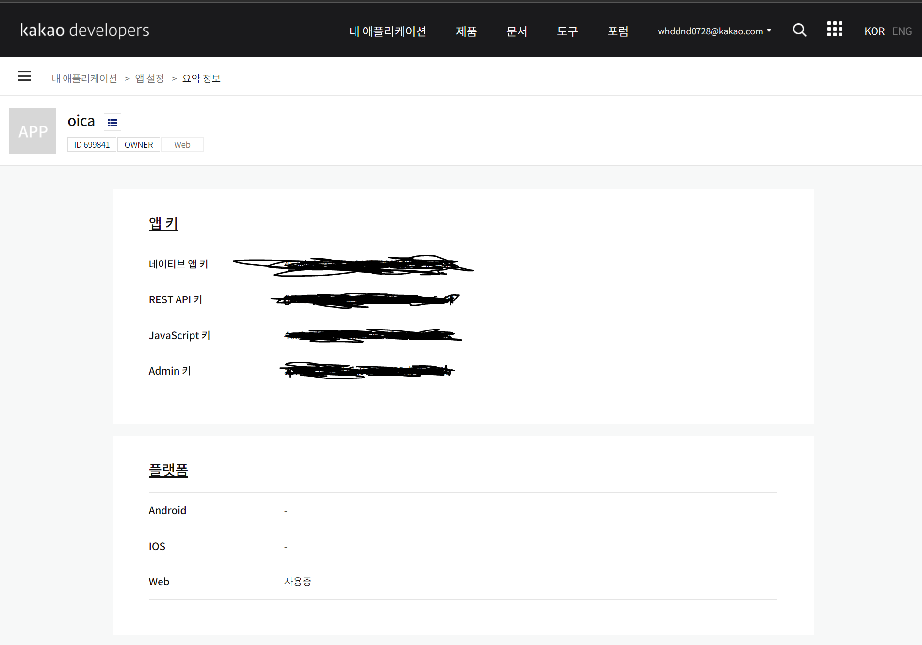Click the Web tag under oica
The height and width of the screenshot is (645, 922).
[182, 145]
